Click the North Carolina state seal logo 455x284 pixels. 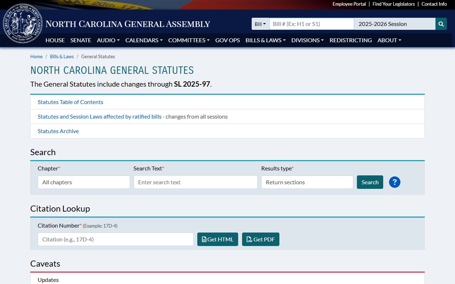(23, 24)
